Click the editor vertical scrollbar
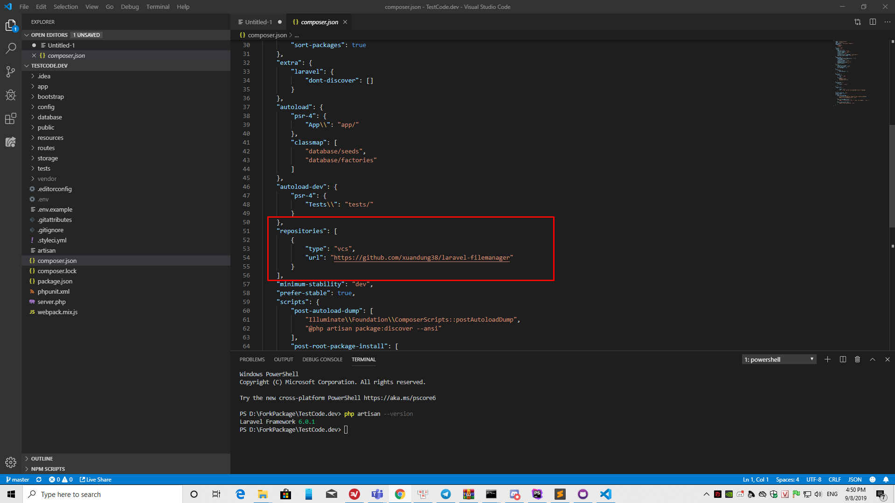Screen dimensions: 895x503 (x=892, y=176)
